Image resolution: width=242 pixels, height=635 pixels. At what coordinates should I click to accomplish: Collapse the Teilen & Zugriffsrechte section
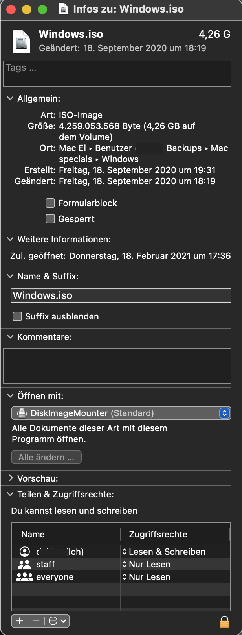11,494
